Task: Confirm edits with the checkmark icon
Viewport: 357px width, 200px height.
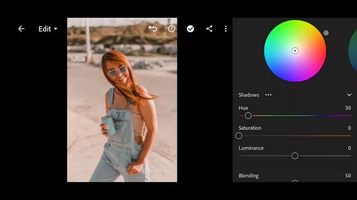Action: [190, 29]
